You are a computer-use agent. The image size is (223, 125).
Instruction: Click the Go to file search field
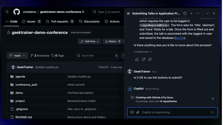coord(97,56)
